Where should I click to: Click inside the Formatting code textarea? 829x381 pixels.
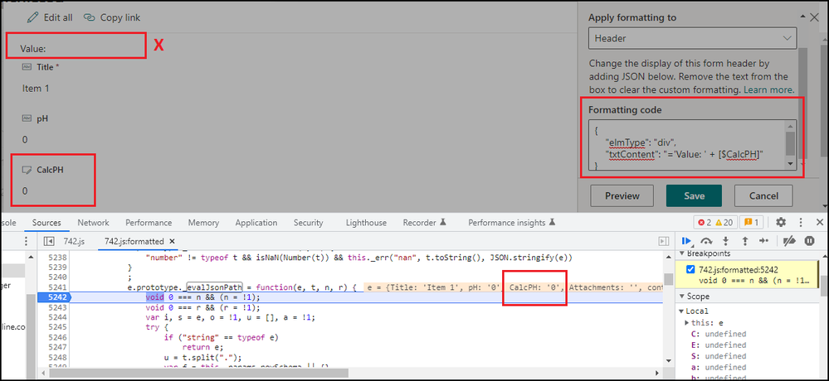686,146
